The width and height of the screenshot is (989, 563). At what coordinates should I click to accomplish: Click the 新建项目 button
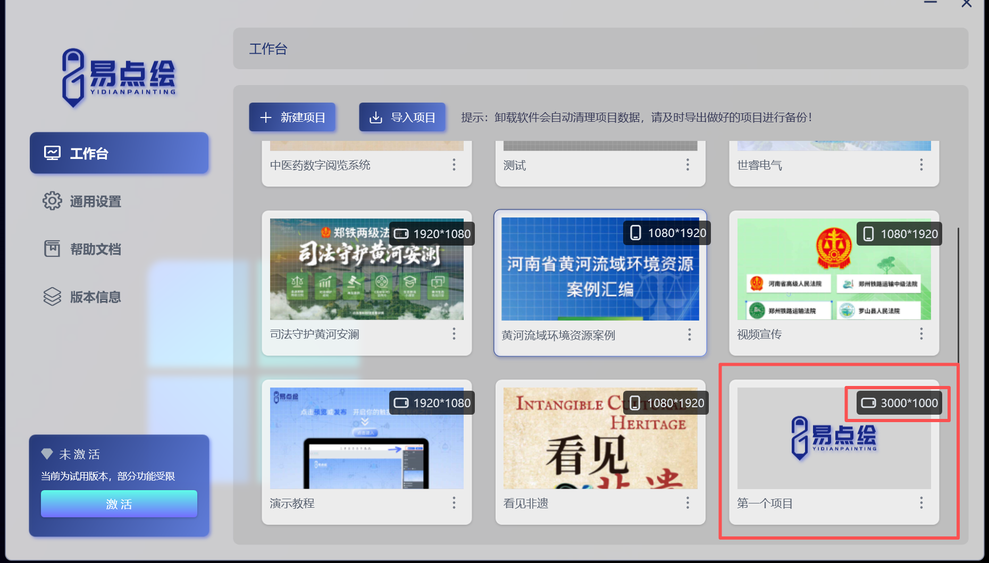coord(292,117)
